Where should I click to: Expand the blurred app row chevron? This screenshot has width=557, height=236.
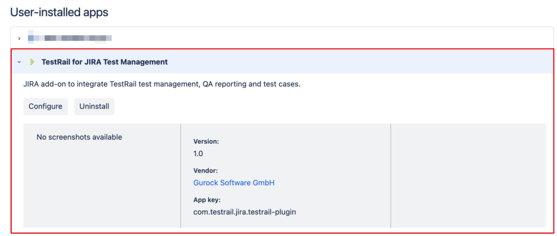point(19,39)
